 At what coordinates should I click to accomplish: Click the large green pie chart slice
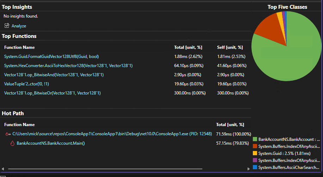[x=293, y=56]
